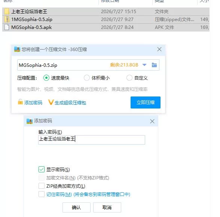Click the 压缩(zipped)文件 type cell

coord(174,19)
